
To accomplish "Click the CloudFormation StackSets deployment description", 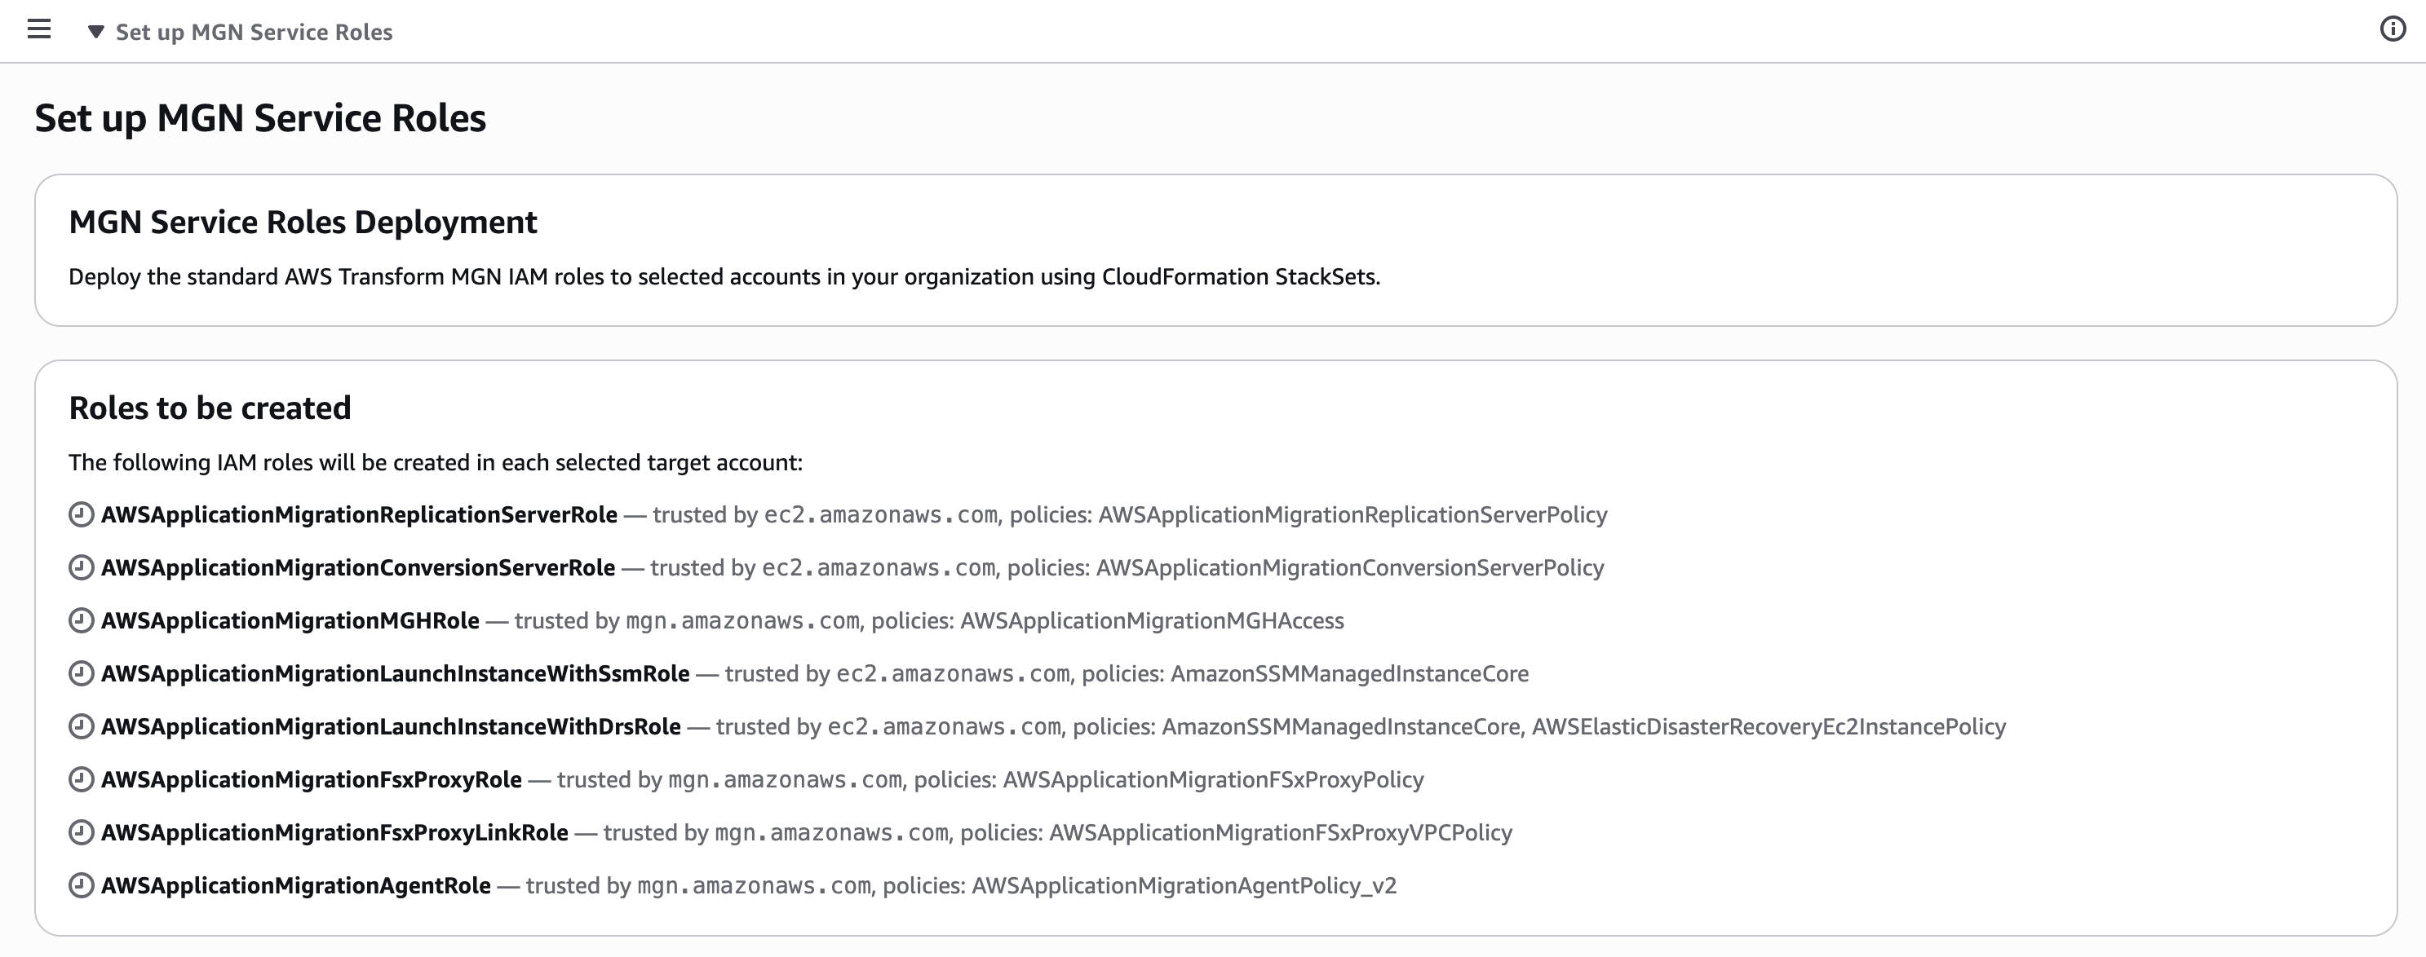I will tap(724, 276).
